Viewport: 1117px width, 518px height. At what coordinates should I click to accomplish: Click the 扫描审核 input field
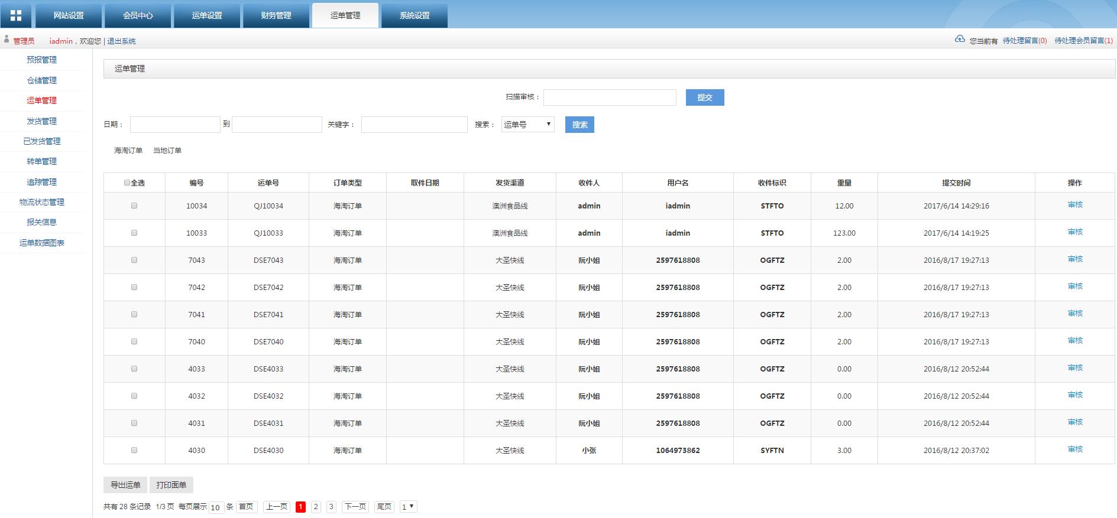tap(609, 97)
